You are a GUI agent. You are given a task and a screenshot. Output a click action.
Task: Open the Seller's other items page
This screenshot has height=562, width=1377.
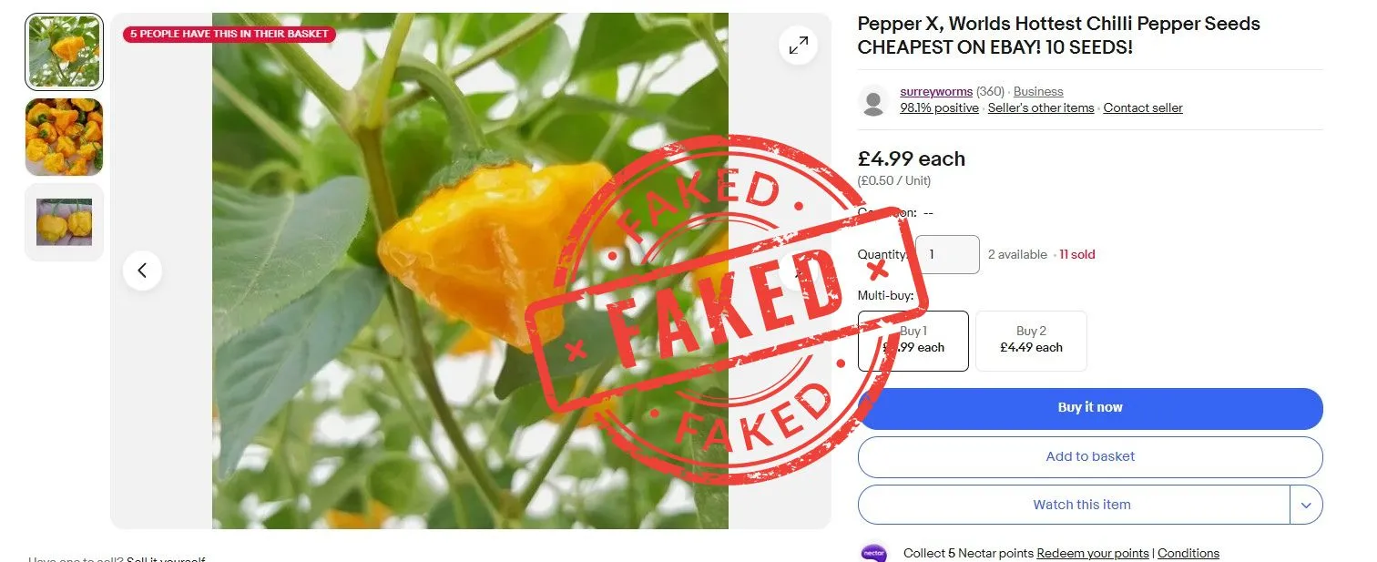pyautogui.click(x=1041, y=107)
